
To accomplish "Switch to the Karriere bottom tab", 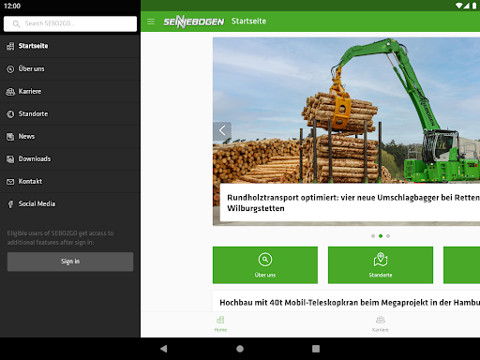I will click(x=381, y=323).
